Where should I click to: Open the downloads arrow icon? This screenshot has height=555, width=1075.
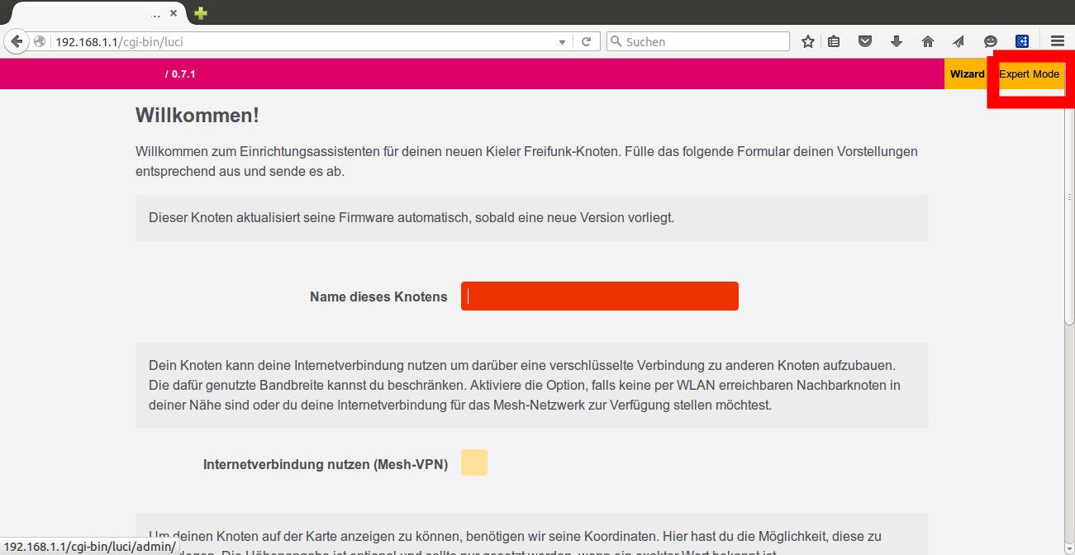(897, 41)
